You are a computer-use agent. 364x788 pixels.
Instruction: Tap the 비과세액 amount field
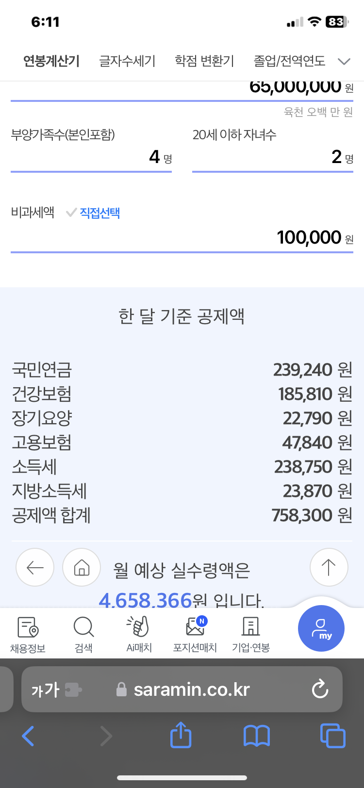pyautogui.click(x=182, y=238)
